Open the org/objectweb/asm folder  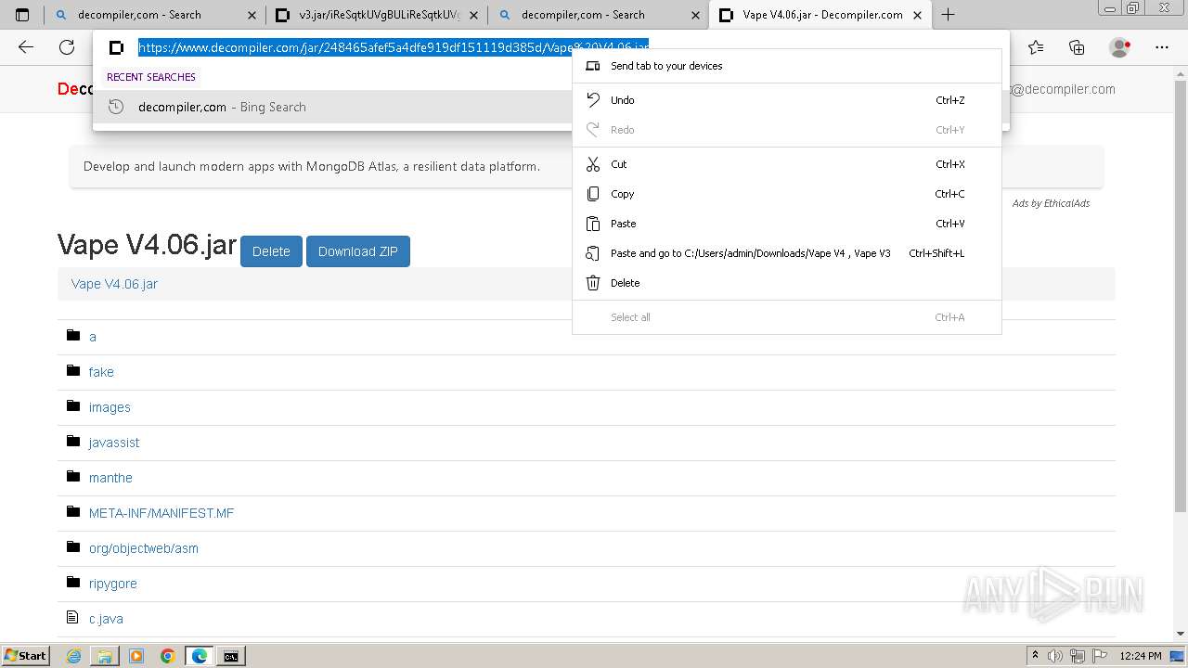pyautogui.click(x=144, y=548)
